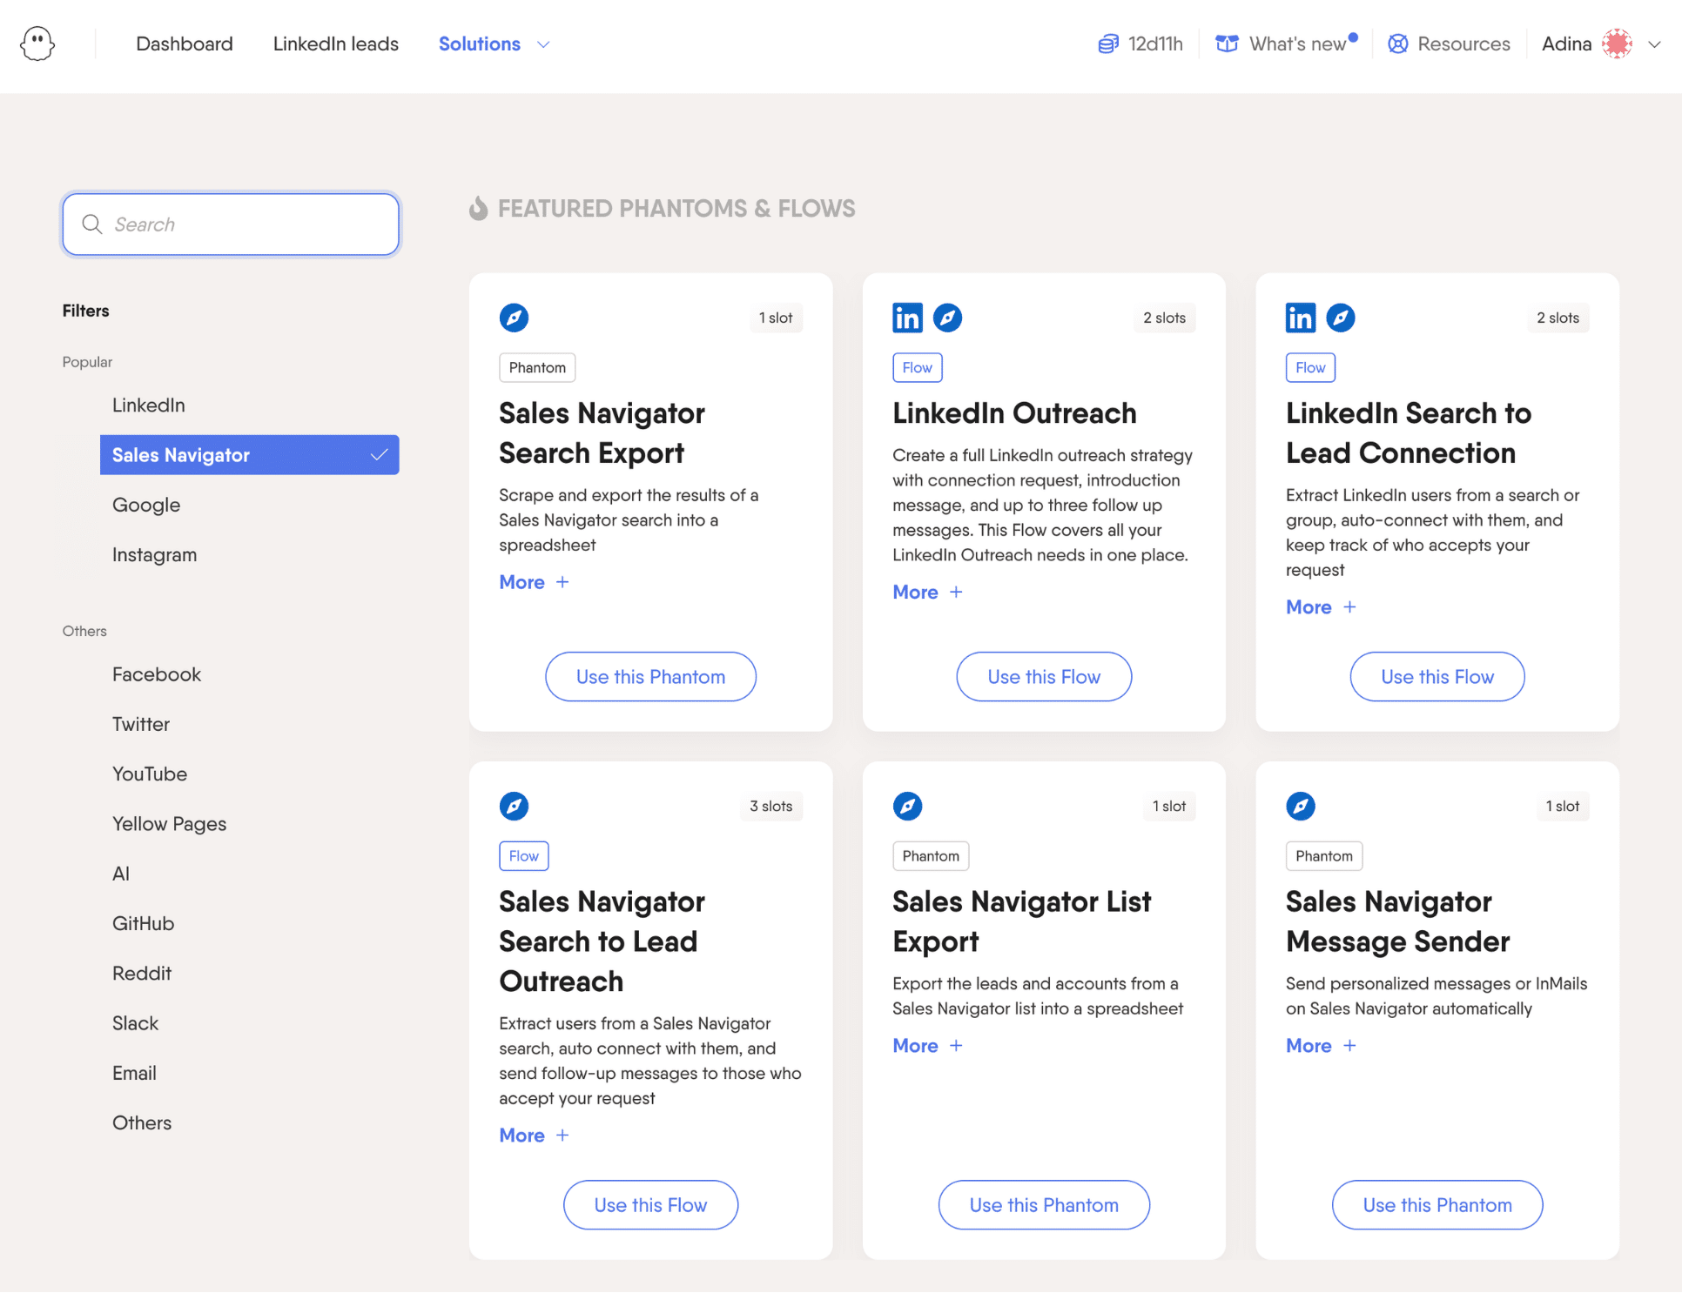Deselect the checked Sales Navigator filter

tap(249, 455)
